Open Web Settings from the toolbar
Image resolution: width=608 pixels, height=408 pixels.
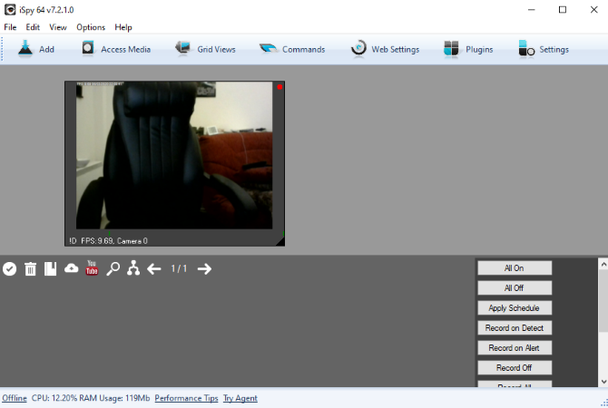pyautogui.click(x=385, y=49)
